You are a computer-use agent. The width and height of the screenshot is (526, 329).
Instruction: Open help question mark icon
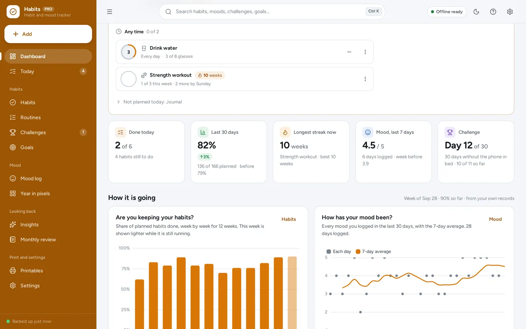click(x=493, y=12)
